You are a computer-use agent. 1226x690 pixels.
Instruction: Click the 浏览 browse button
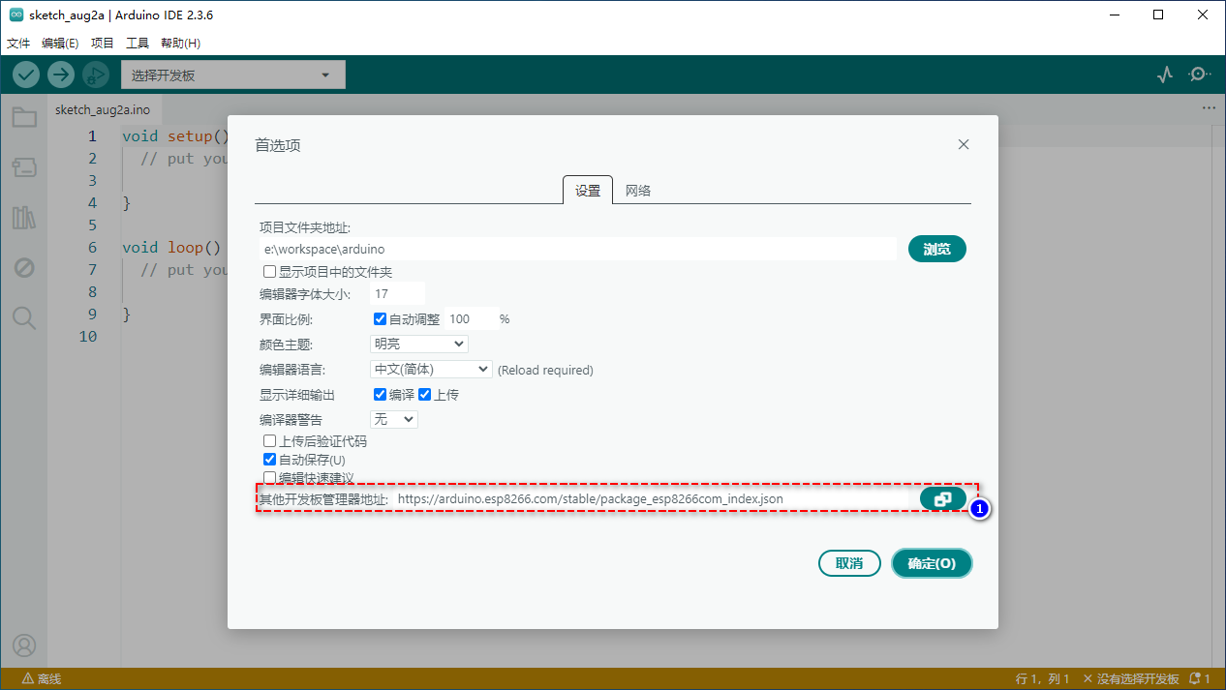point(937,250)
